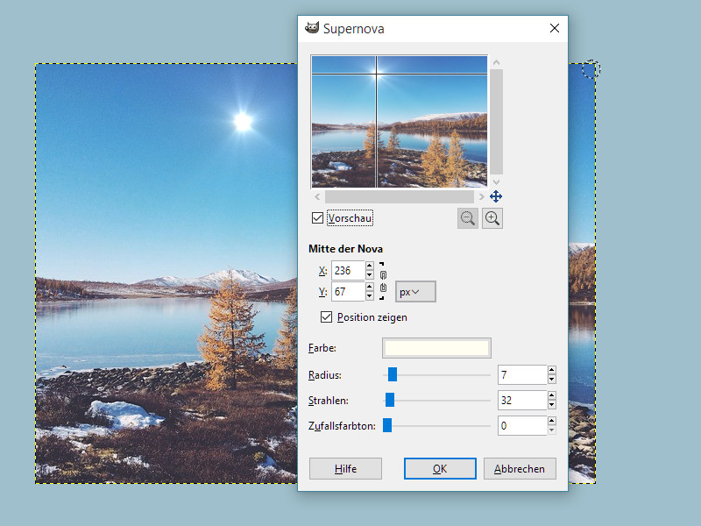Increase X coordinate with up arrow
The image size is (701, 526).
point(369,267)
